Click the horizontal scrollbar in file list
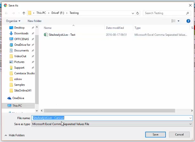Screen dimensions: 195x142 [x=107, y=110]
